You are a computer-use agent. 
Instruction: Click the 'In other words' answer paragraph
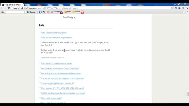(75, 51)
